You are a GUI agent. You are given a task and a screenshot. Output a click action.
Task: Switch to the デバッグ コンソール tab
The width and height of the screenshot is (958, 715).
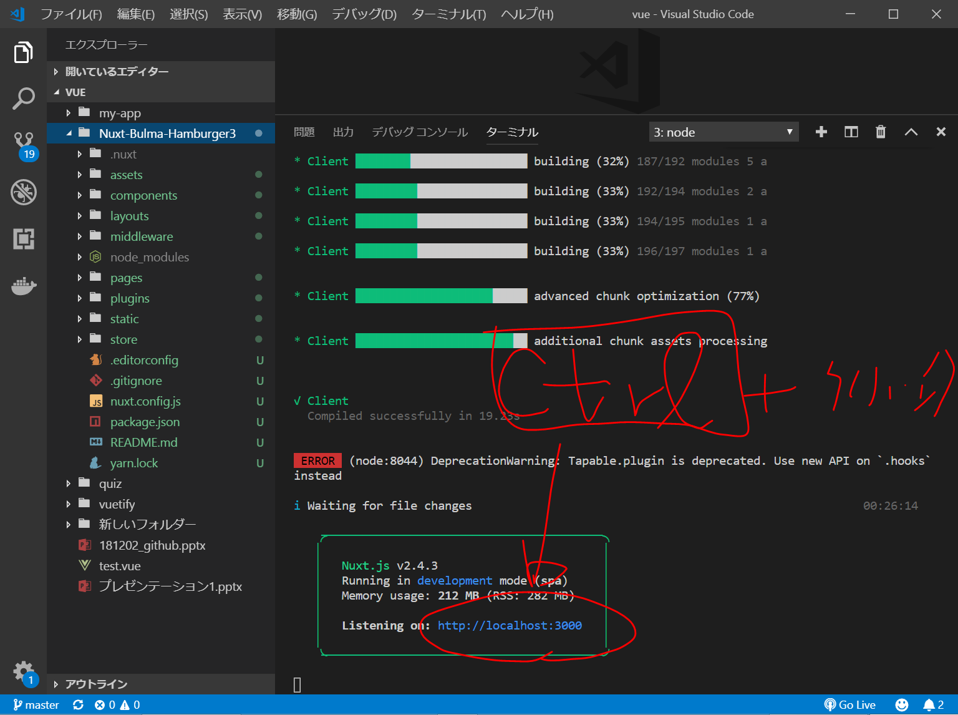(x=419, y=132)
